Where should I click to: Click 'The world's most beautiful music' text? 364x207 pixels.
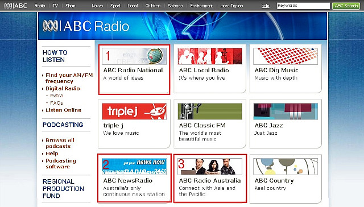200,136
